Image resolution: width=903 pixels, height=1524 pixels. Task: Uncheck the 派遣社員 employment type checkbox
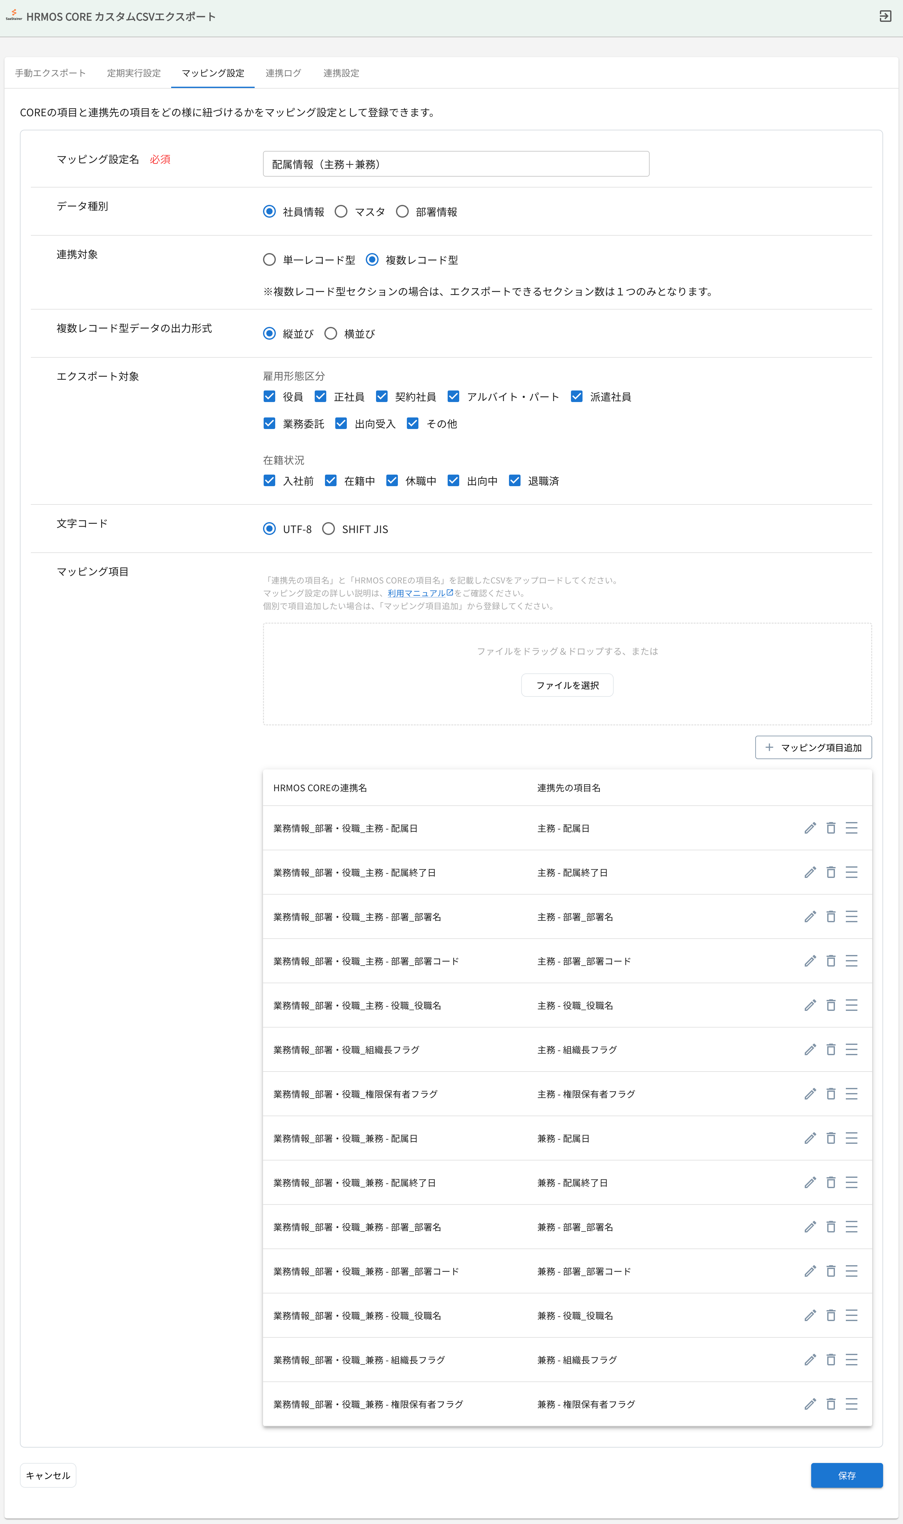tap(576, 397)
